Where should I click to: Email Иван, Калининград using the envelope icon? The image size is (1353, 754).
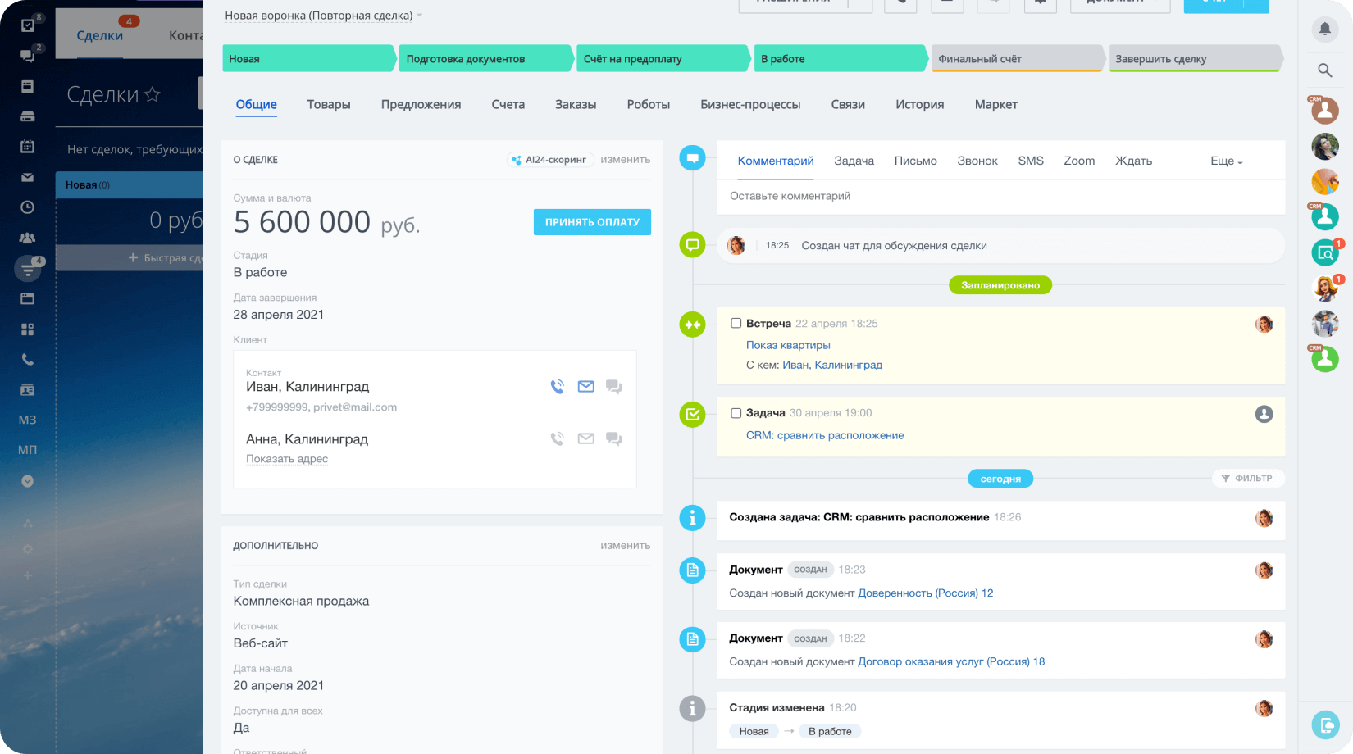[585, 386]
